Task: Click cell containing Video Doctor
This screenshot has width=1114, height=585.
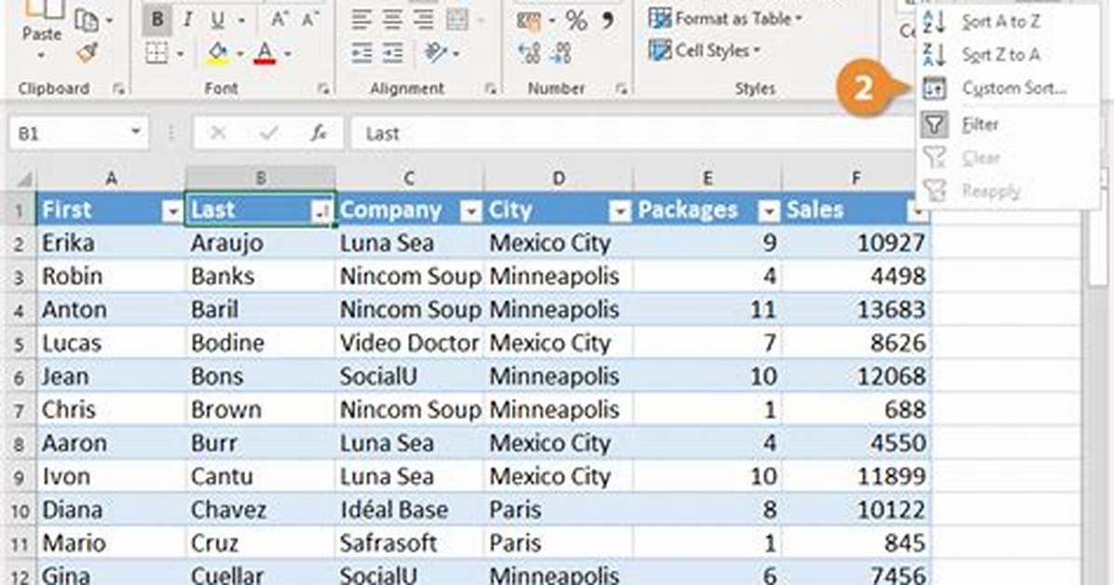Action: (410, 344)
